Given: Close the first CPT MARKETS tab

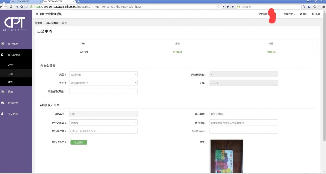Looking at the screenshot, I should (x=40, y=1).
